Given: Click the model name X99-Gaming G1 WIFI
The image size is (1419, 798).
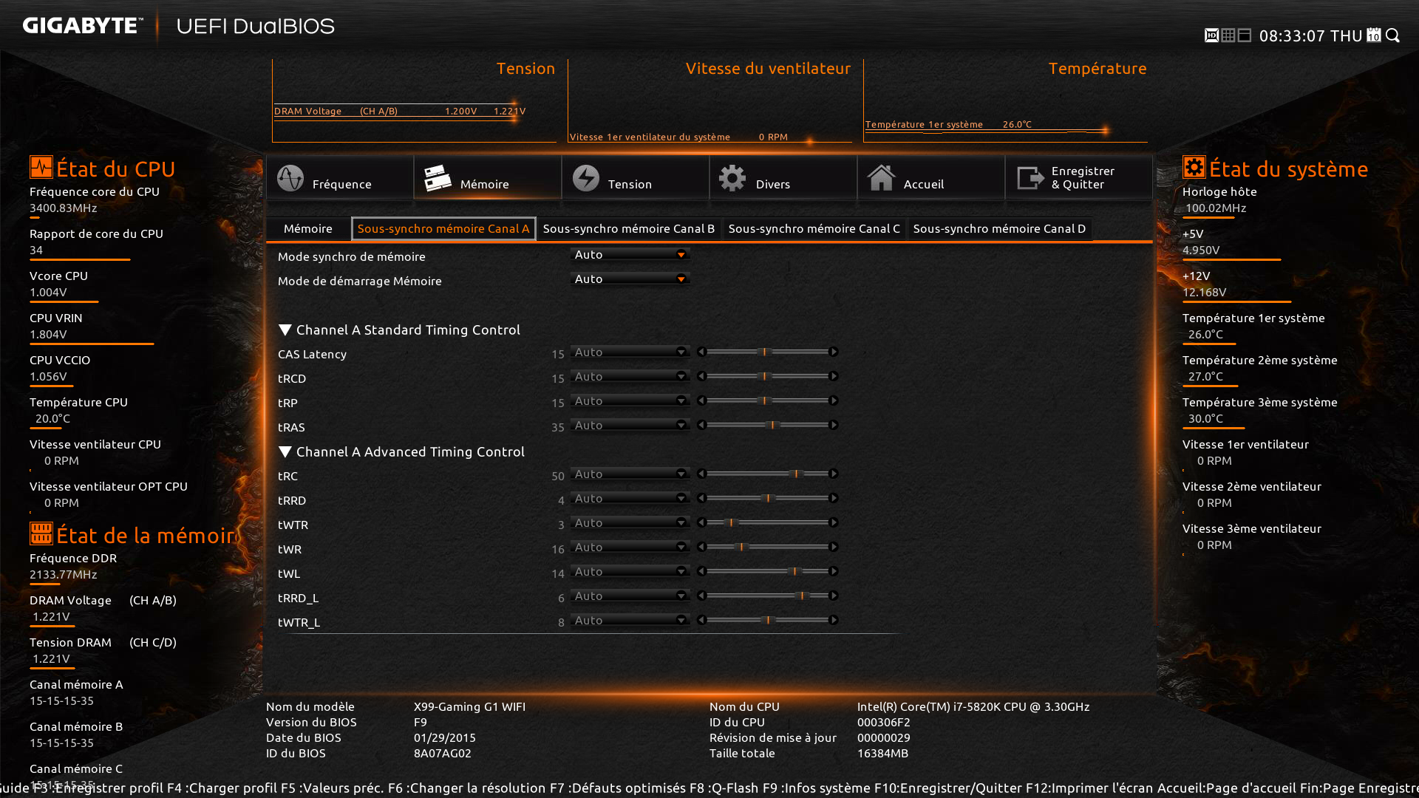Looking at the screenshot, I should pos(469,706).
